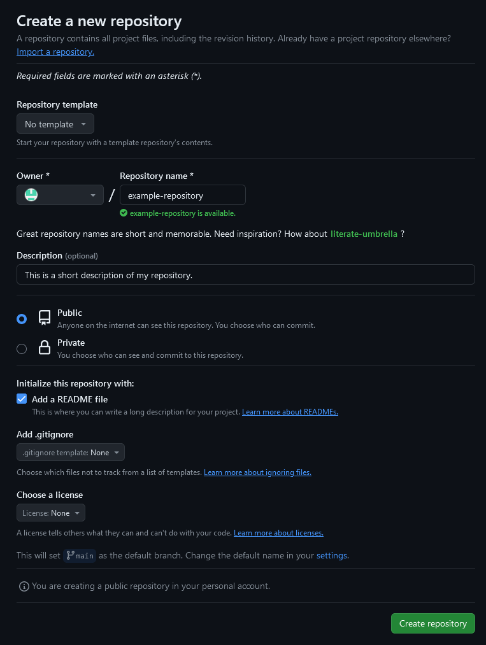
Task: Open the .gitignore template dropdown
Action: coord(70,451)
